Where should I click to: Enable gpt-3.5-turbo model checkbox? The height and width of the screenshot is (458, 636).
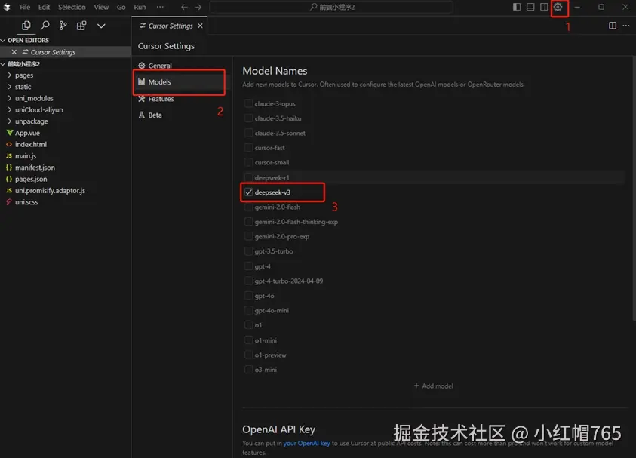(248, 251)
